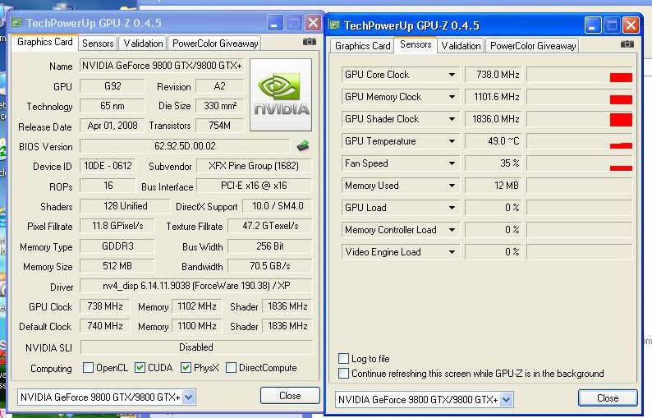Screen dimensions: 652x418
Task: Click Bus Interface value PCI-E x16 @ x16
Action: (x=254, y=186)
